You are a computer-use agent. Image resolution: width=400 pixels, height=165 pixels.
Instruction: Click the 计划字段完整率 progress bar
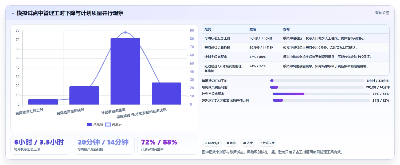click(x=321, y=94)
